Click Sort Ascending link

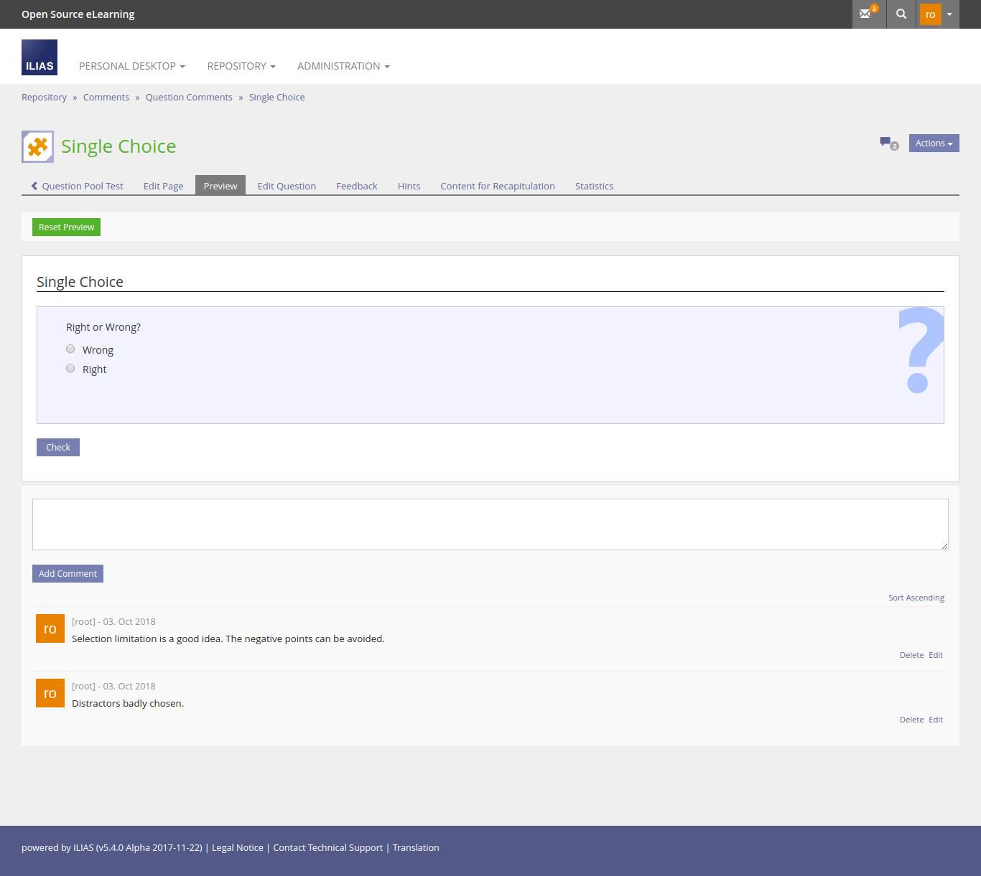[x=916, y=598]
